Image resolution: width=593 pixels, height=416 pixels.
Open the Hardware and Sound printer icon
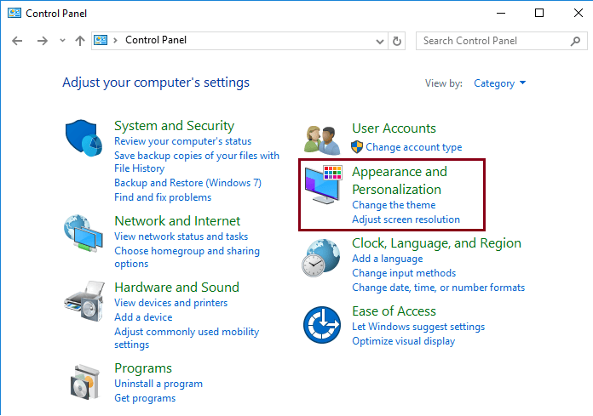(x=84, y=301)
